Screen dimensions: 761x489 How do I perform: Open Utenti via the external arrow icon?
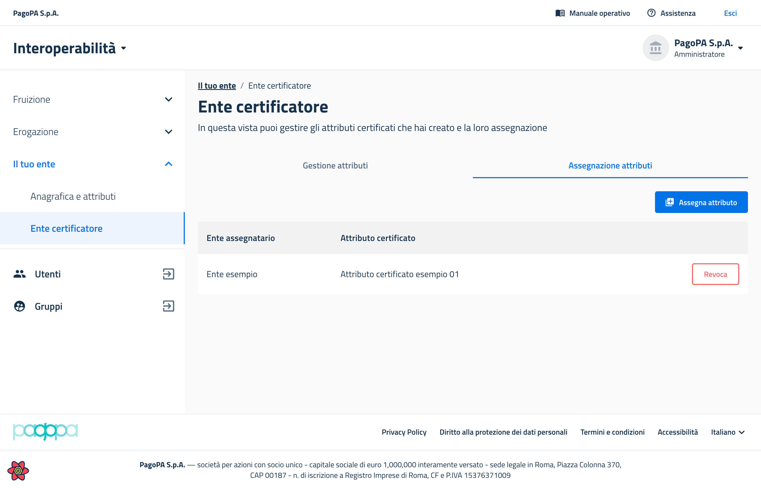[168, 274]
